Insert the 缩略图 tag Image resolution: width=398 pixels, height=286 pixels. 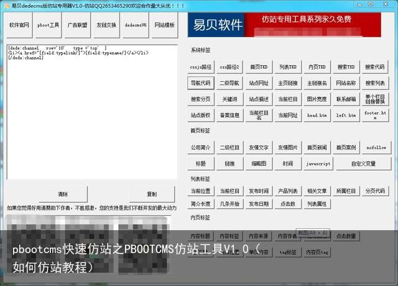click(x=259, y=164)
